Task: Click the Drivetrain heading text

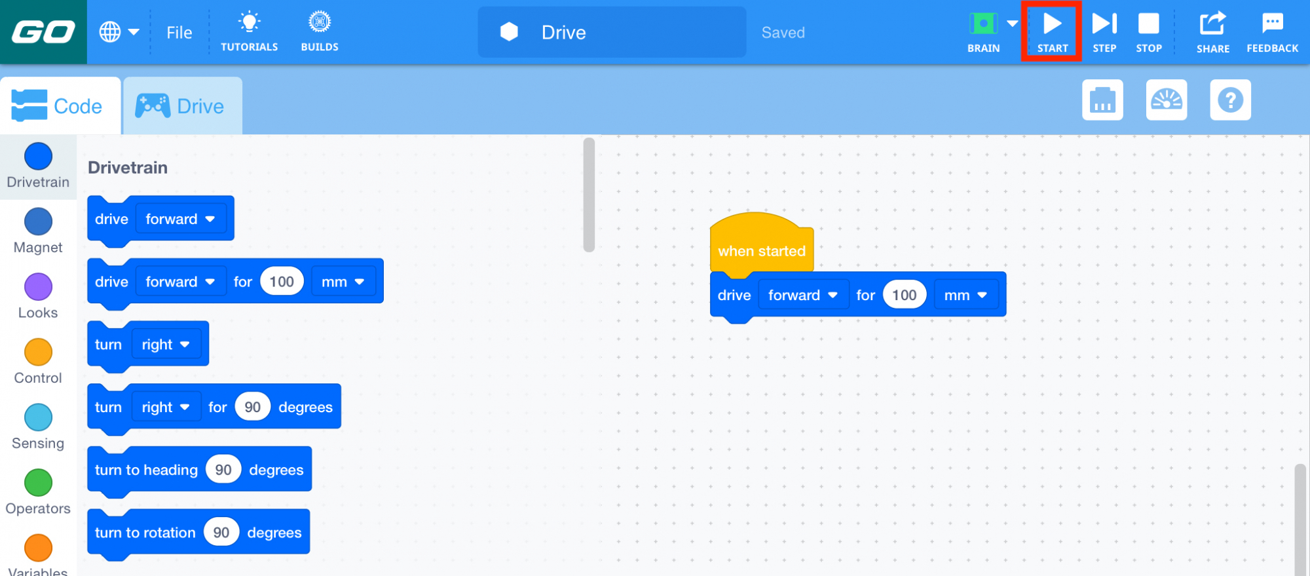Action: tap(128, 168)
